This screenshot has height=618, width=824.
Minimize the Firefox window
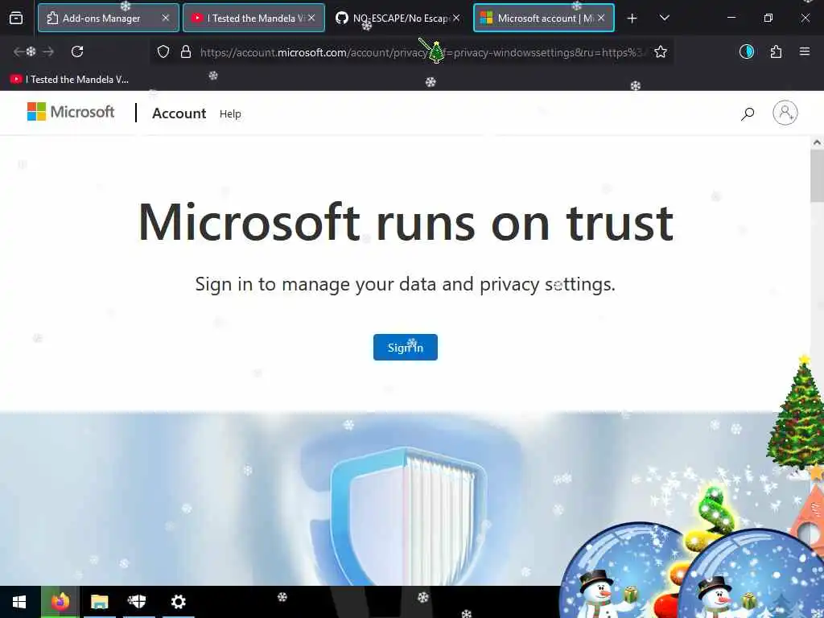tap(731, 18)
